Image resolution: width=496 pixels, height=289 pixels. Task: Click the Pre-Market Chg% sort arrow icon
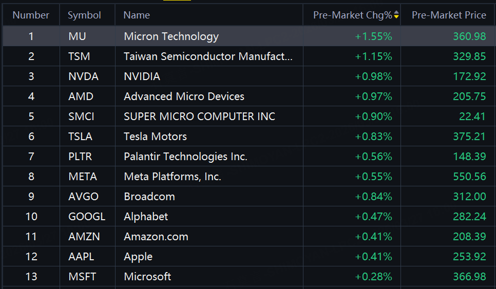(396, 15)
